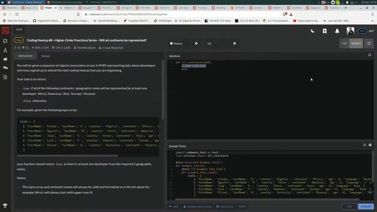The image size is (377, 212).
Task: Expand the Sample Tests panel
Action: click(365, 145)
